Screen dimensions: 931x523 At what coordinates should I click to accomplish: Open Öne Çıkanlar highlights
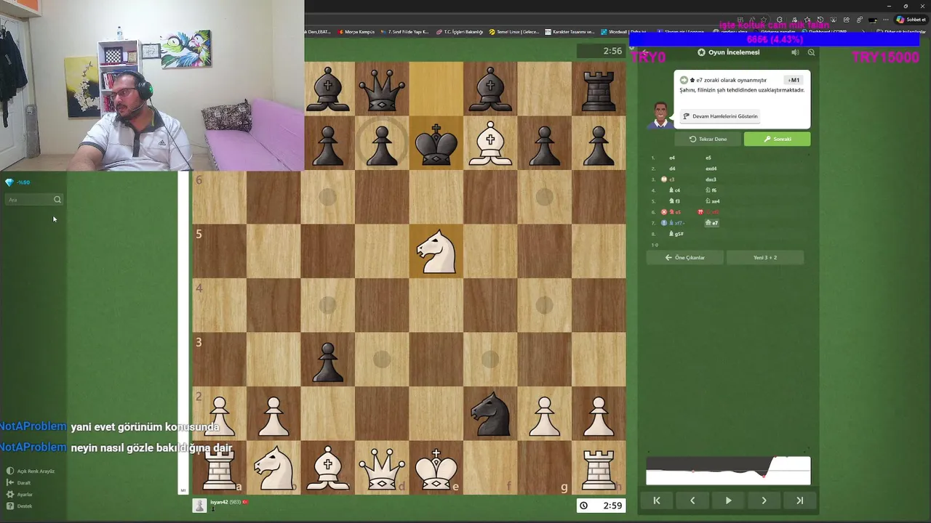pyautogui.click(x=685, y=257)
